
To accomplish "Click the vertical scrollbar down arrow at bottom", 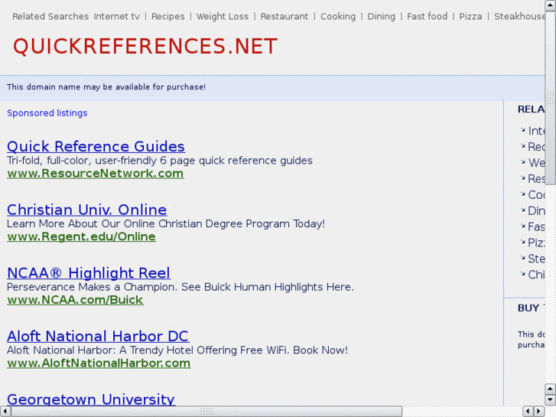I will coord(551,399).
